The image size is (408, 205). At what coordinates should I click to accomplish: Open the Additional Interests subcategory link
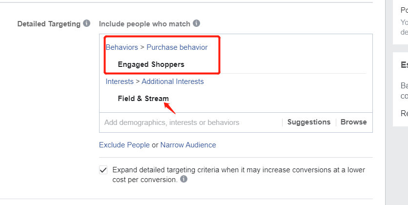[x=172, y=82]
